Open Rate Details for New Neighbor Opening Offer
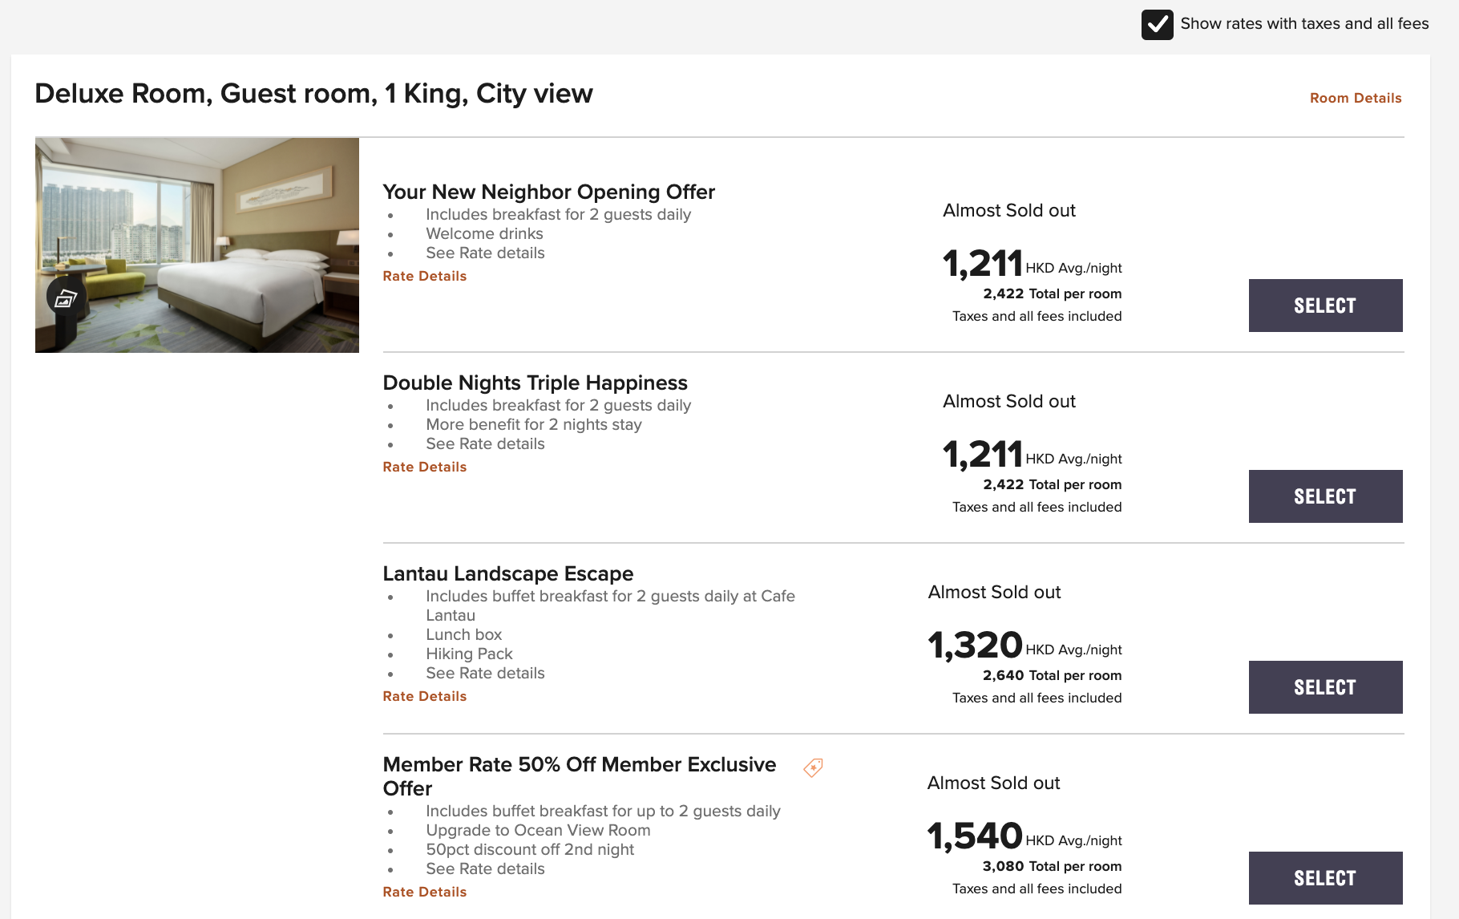Viewport: 1459px width, 919px height. (x=424, y=276)
